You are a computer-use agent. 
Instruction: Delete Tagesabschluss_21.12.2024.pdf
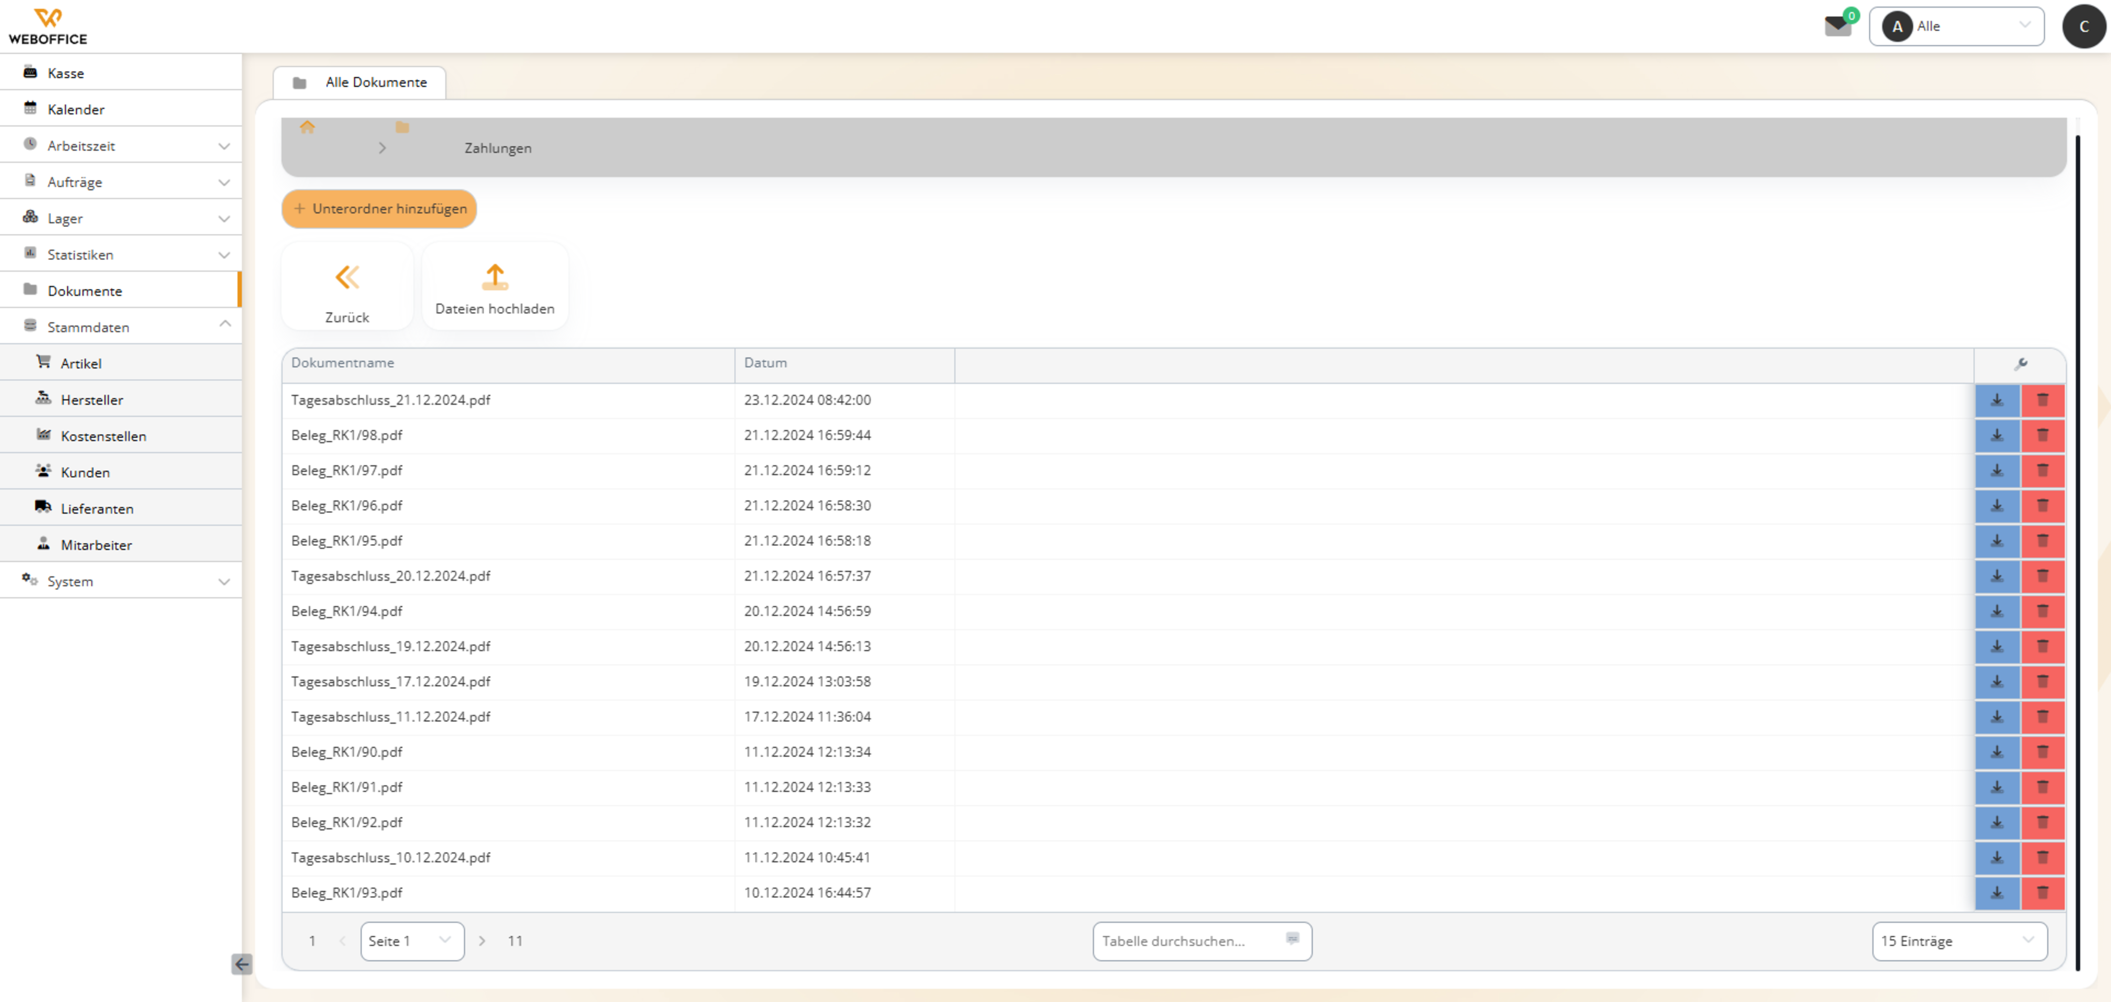(2042, 400)
